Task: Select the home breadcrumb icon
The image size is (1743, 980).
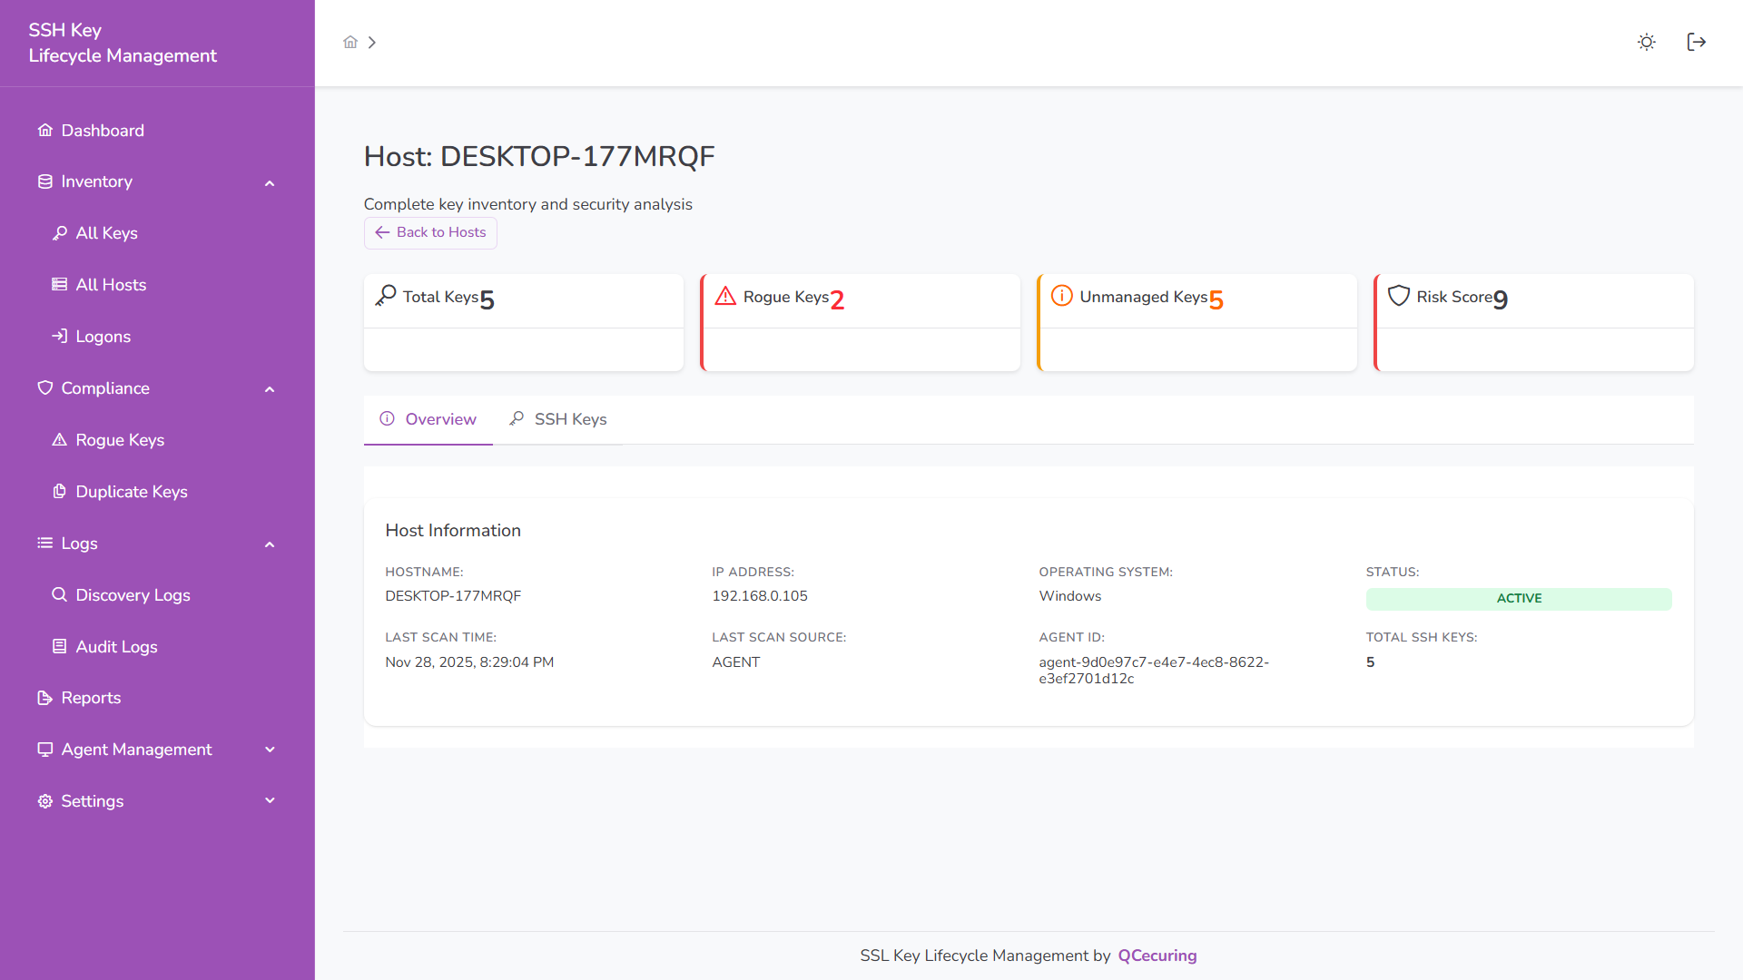Action: tap(350, 42)
